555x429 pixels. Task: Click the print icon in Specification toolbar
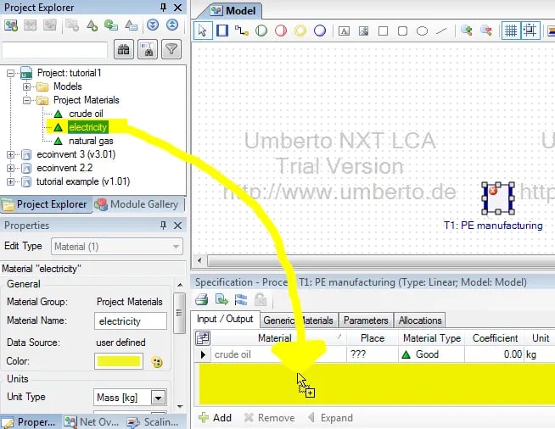(202, 299)
